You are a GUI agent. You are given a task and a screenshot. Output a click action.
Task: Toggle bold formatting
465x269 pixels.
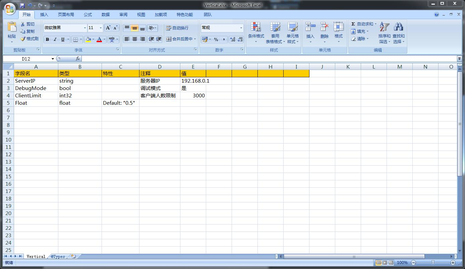47,39
